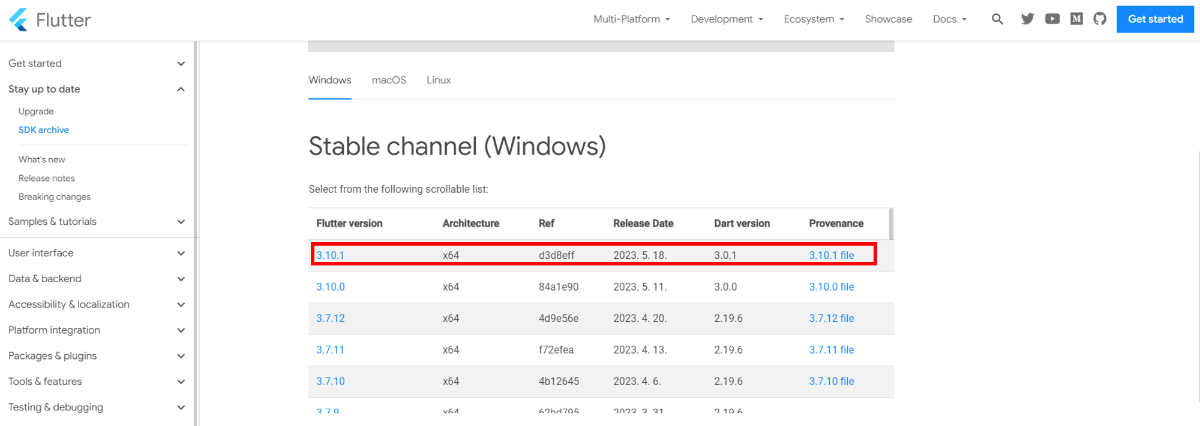This screenshot has height=426, width=1200.
Task: Select release date 2023. 5. 18.
Action: 640,255
